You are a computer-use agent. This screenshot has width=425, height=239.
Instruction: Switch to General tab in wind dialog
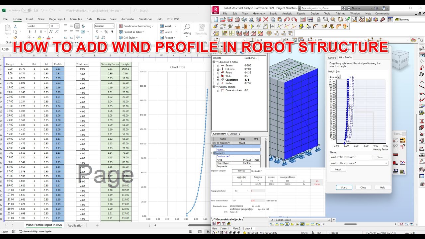[332, 58]
